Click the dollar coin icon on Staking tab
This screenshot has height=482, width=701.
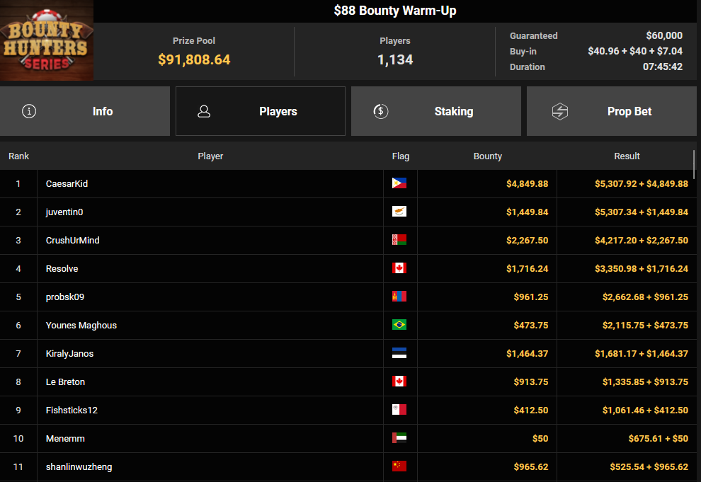(x=380, y=111)
